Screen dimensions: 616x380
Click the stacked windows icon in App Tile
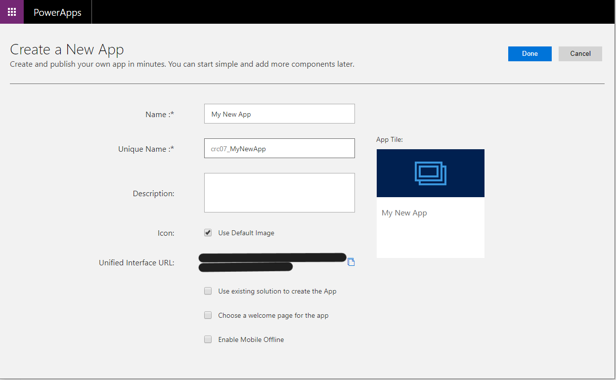(x=430, y=173)
